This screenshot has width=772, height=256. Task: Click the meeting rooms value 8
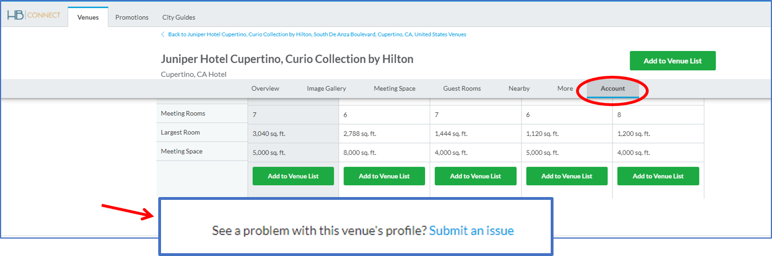point(658,115)
